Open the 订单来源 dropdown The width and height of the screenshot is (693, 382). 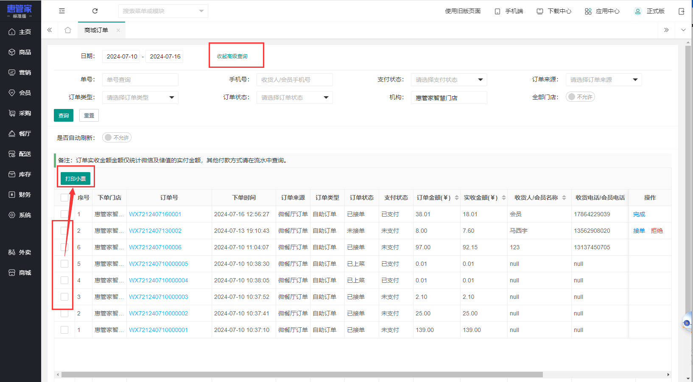click(604, 80)
